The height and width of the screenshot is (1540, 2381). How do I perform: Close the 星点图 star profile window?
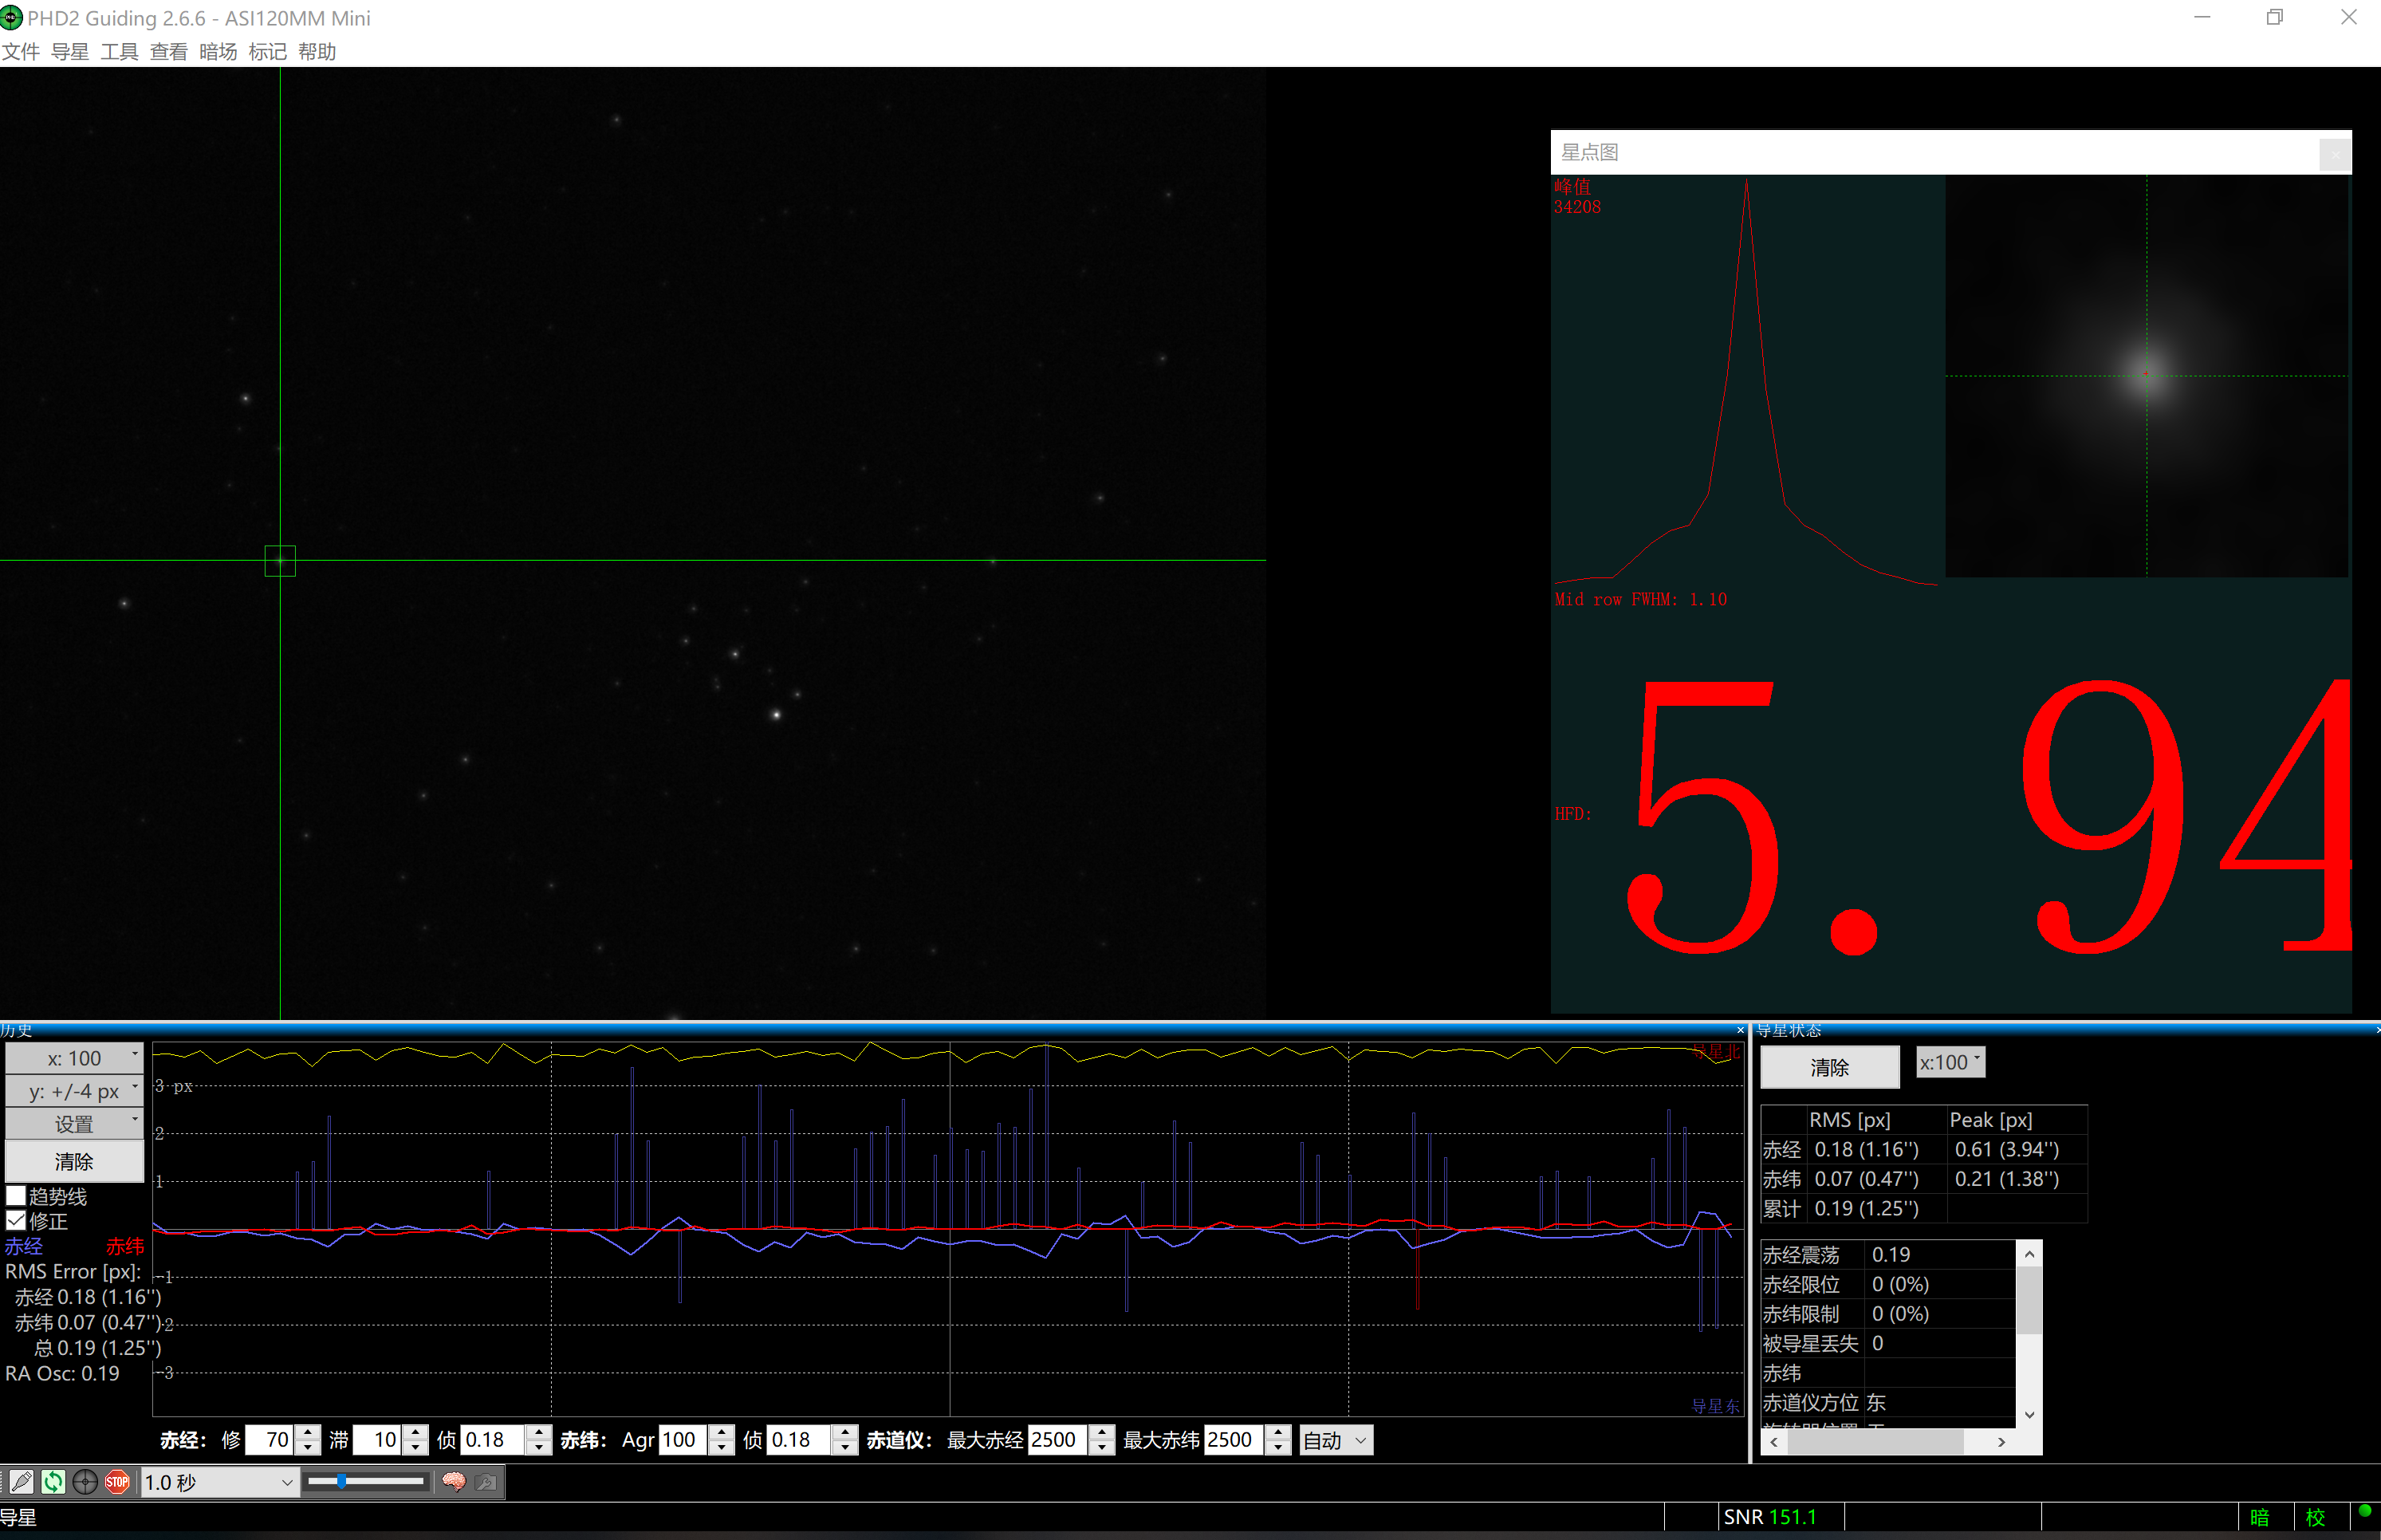point(2335,154)
